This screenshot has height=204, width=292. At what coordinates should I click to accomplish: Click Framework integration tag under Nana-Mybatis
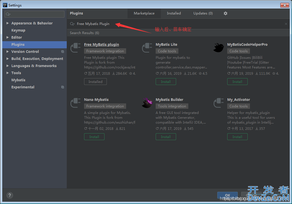105,106
